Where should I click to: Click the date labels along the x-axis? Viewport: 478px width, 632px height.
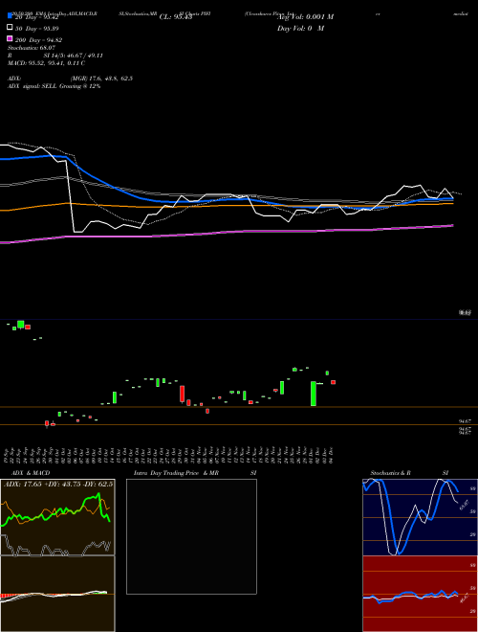click(x=169, y=455)
